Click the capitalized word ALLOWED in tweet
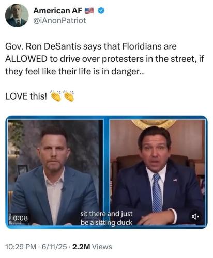 point(26,59)
